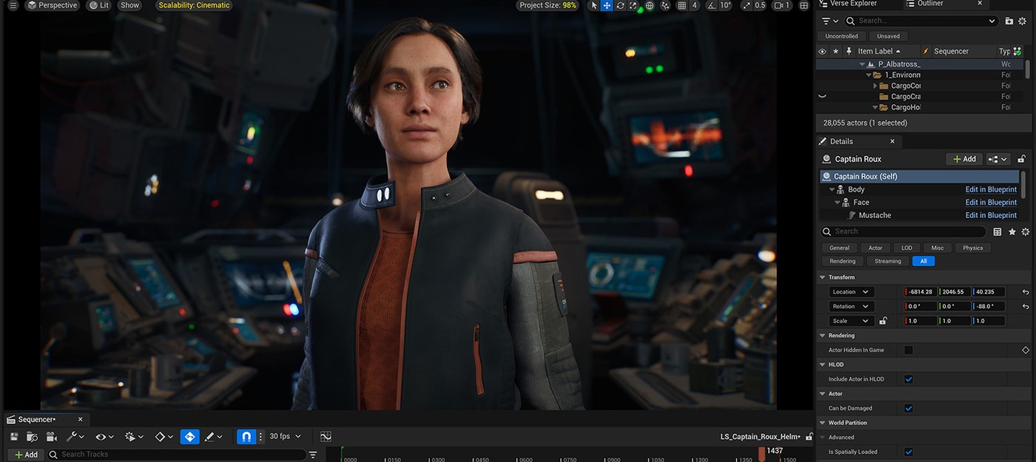The height and width of the screenshot is (462, 1036).
Task: Select the Rendering filter in Details
Action: 842,262
